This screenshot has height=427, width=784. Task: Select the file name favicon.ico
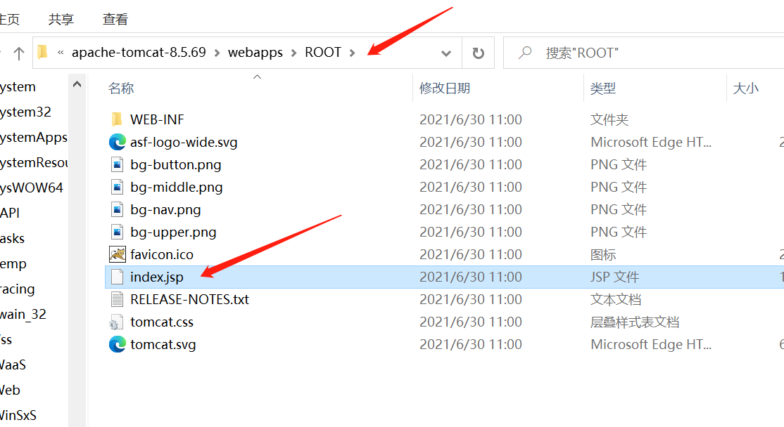click(161, 254)
